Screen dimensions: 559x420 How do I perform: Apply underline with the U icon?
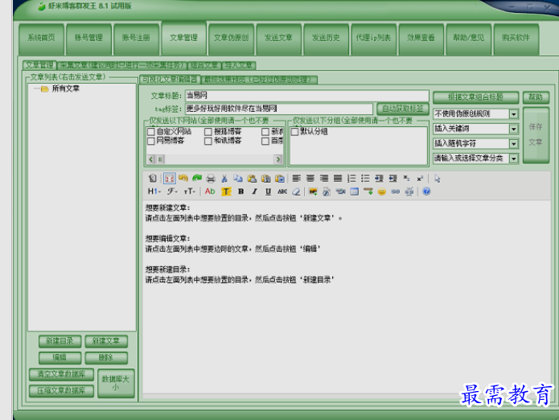[x=268, y=191]
